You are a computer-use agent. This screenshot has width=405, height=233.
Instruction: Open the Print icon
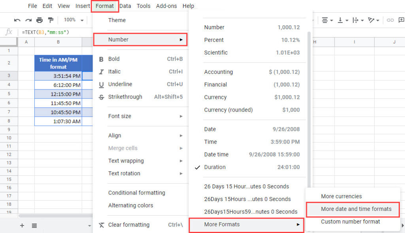[x=39, y=20]
